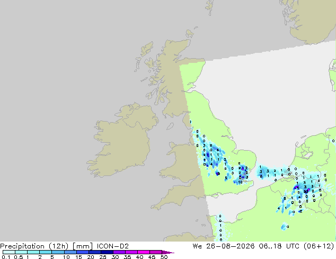Click the 10 mm blue legend swatch

(x=70, y=252)
